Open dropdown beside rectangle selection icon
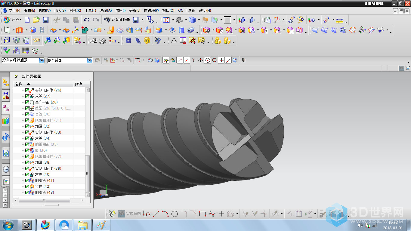This screenshot has height=231, width=411. (x=143, y=60)
